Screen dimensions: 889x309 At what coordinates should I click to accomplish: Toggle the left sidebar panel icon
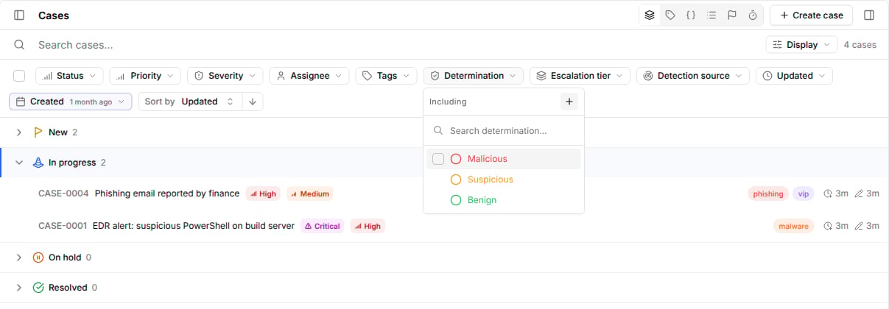(x=19, y=15)
